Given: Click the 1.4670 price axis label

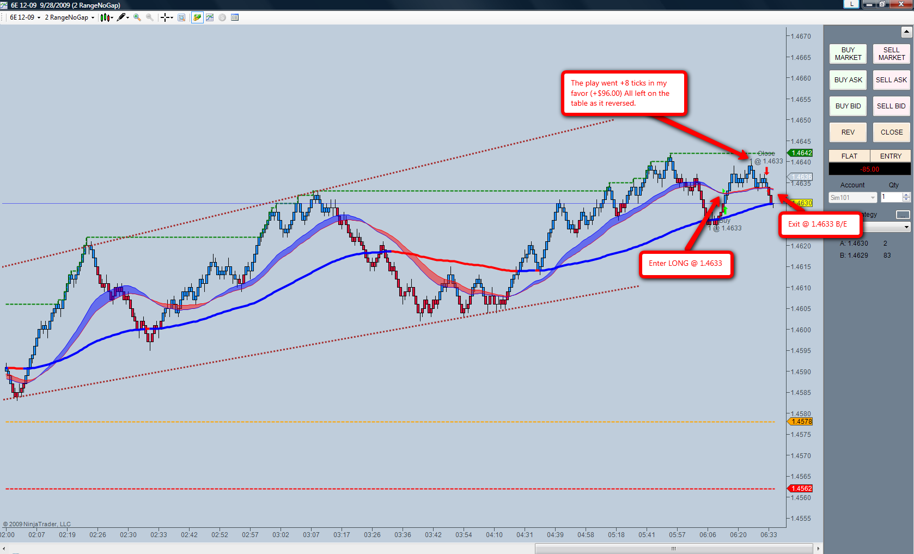Looking at the screenshot, I should point(801,36).
